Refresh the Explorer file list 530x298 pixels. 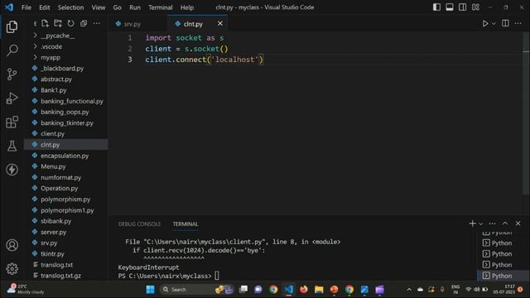point(70,23)
